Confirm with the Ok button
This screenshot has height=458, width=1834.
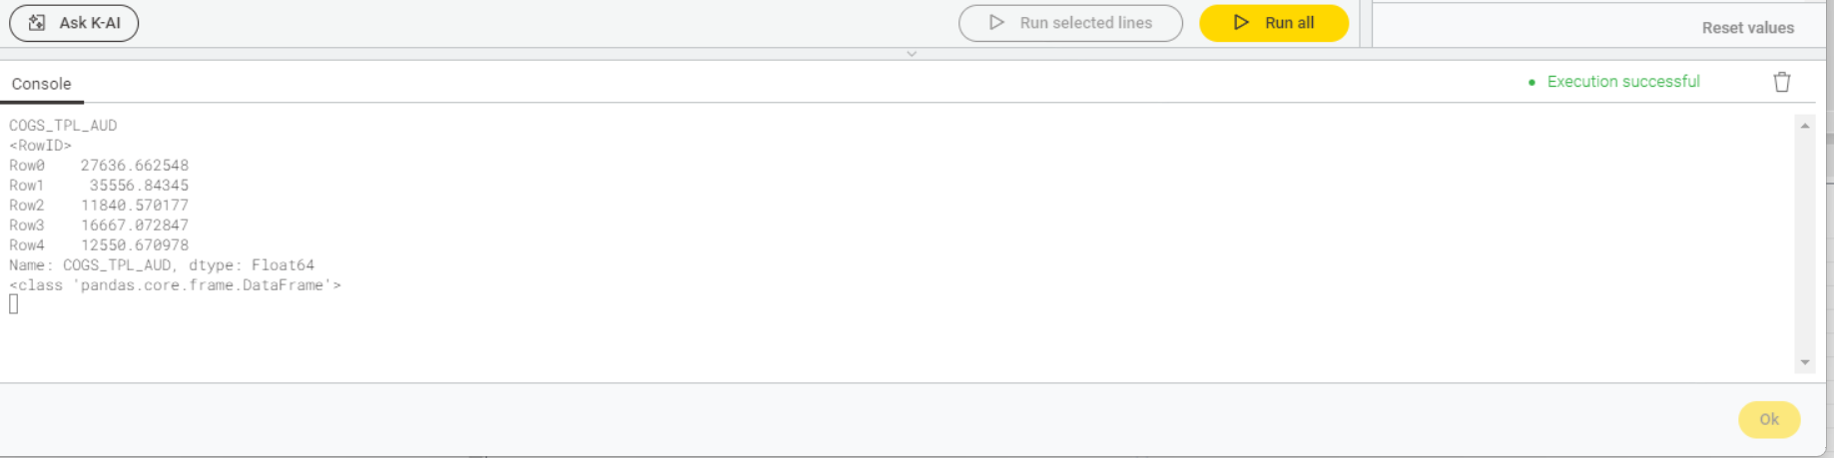(x=1769, y=419)
